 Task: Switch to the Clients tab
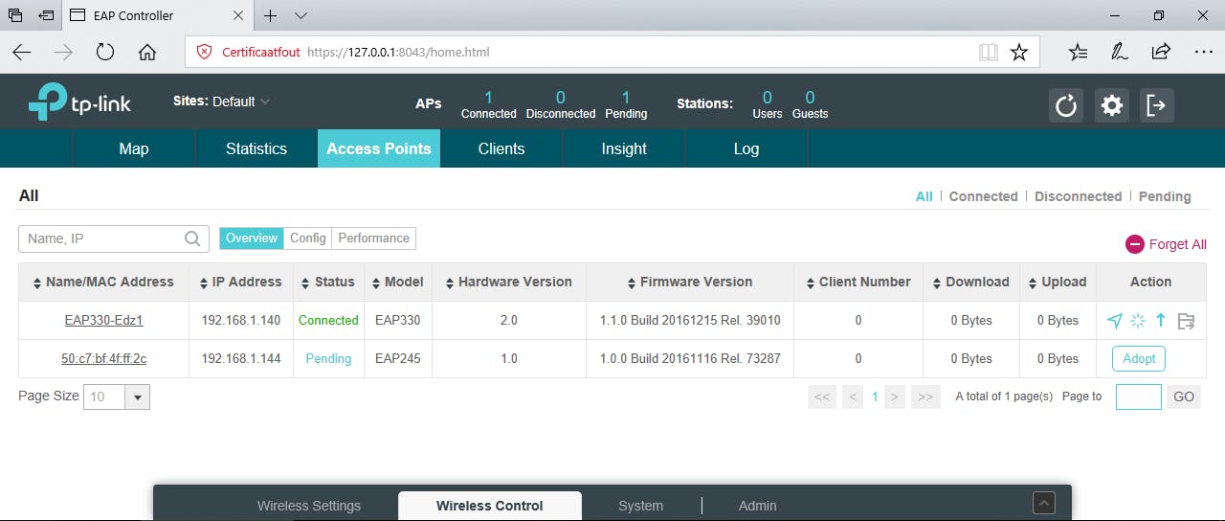point(501,148)
